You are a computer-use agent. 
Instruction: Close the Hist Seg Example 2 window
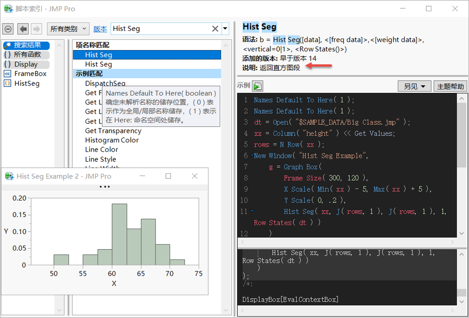pyautogui.click(x=195, y=176)
